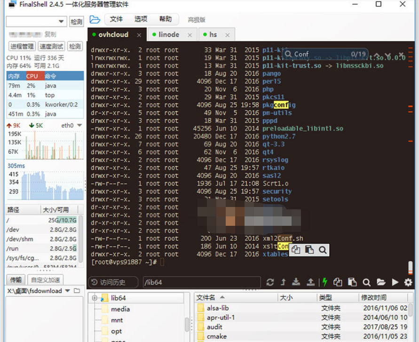The image size is (419, 342).
Task: Click the 速度测试 button
Action: pos(51,46)
